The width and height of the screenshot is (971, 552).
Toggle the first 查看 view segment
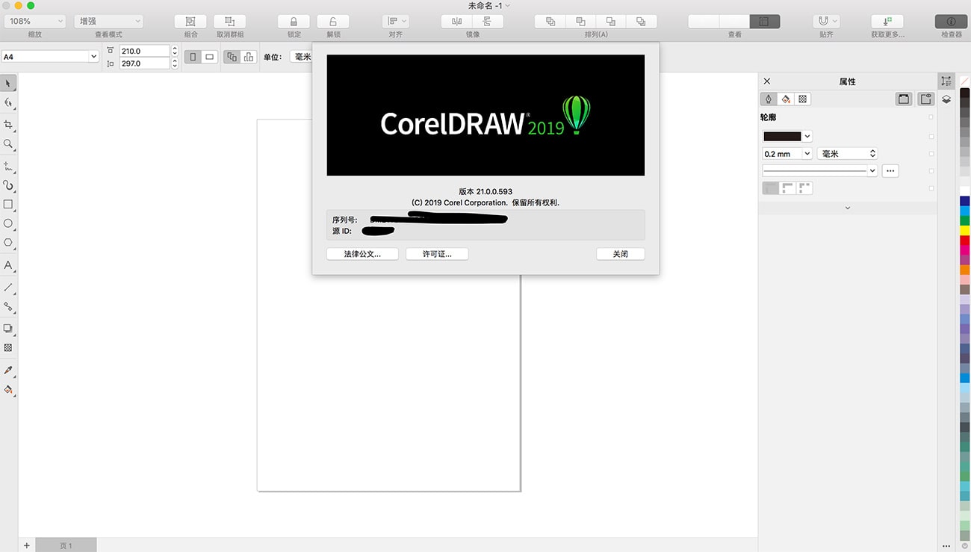click(703, 22)
